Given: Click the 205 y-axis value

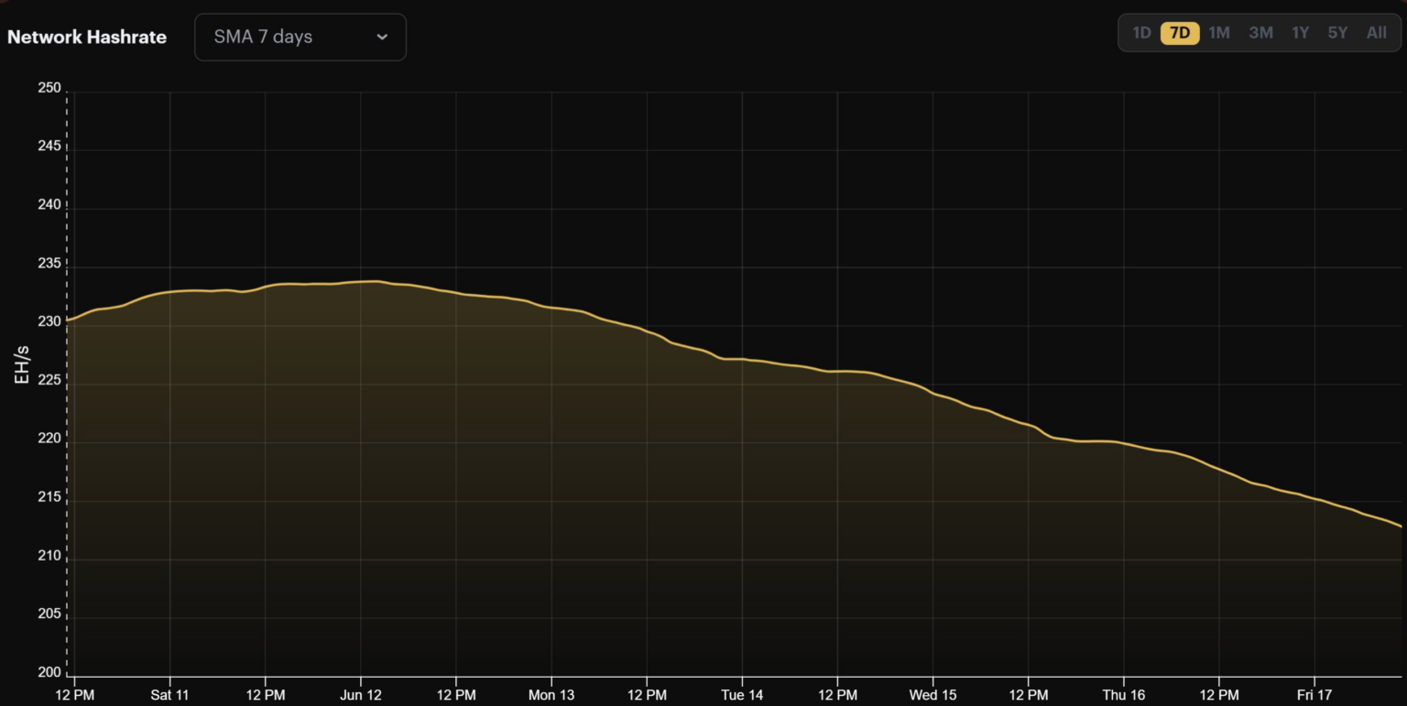Looking at the screenshot, I should tap(49, 614).
